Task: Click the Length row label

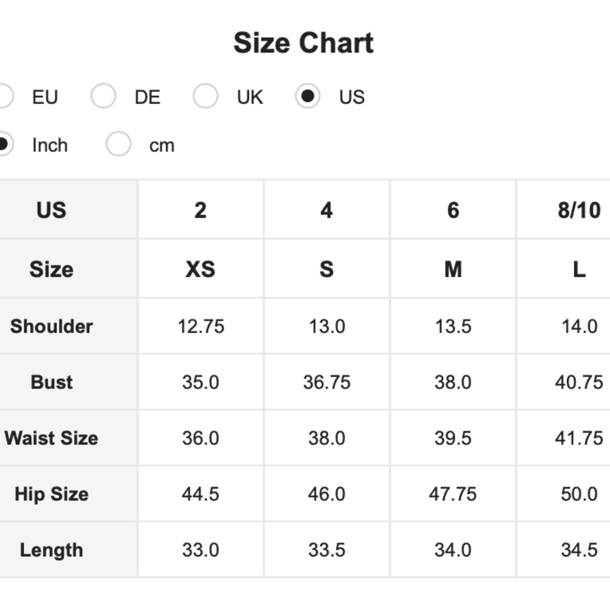Action: [51, 550]
